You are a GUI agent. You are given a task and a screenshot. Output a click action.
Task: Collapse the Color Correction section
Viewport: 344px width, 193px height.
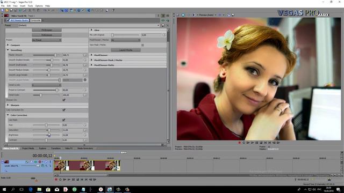click(x=8, y=115)
